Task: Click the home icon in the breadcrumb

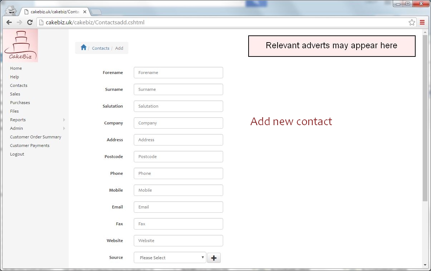Action: pyautogui.click(x=84, y=47)
